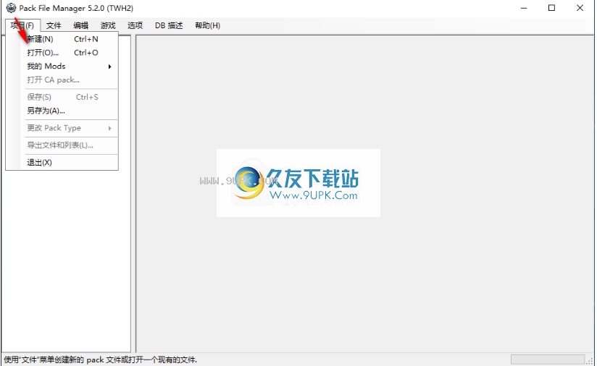Click the 打开 CA pack... entry
The height and width of the screenshot is (366, 597).
(x=62, y=80)
